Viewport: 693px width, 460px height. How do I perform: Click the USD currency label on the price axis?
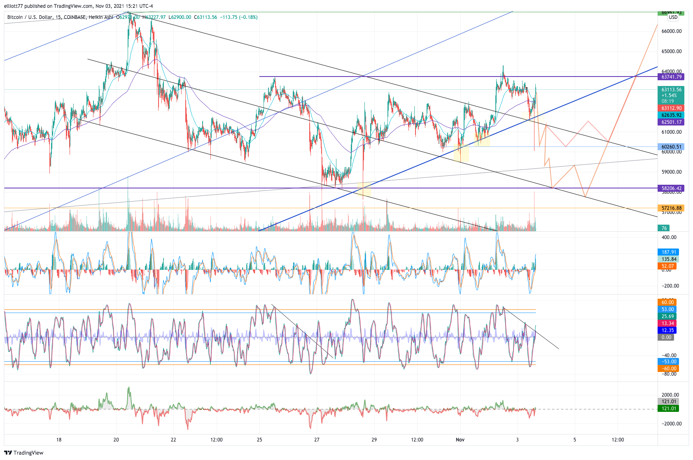[x=673, y=17]
